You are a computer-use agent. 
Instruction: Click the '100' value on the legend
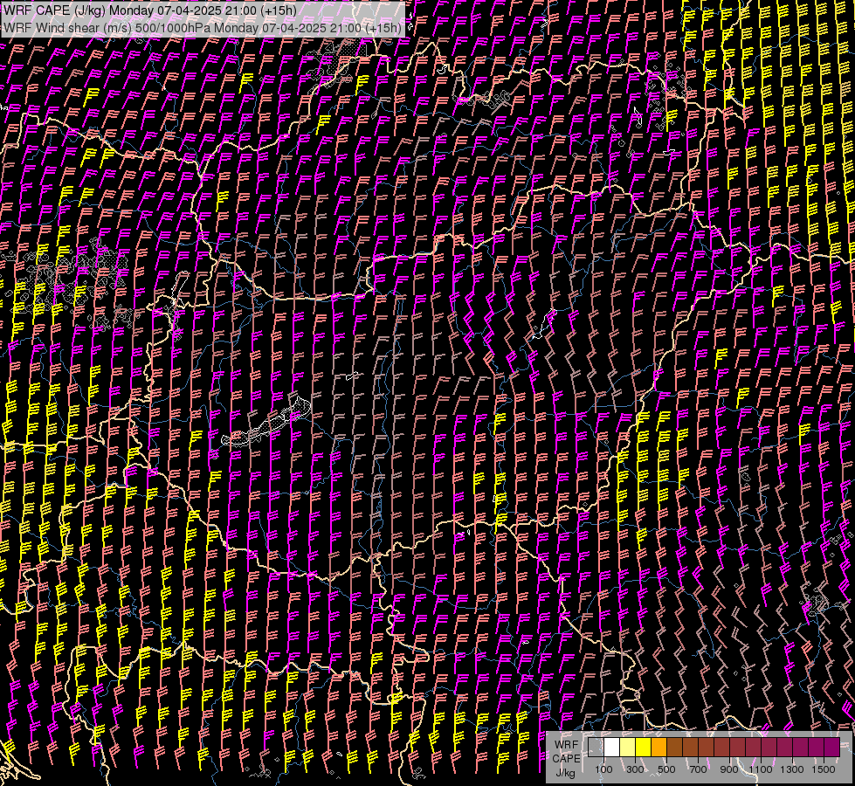coord(603,769)
